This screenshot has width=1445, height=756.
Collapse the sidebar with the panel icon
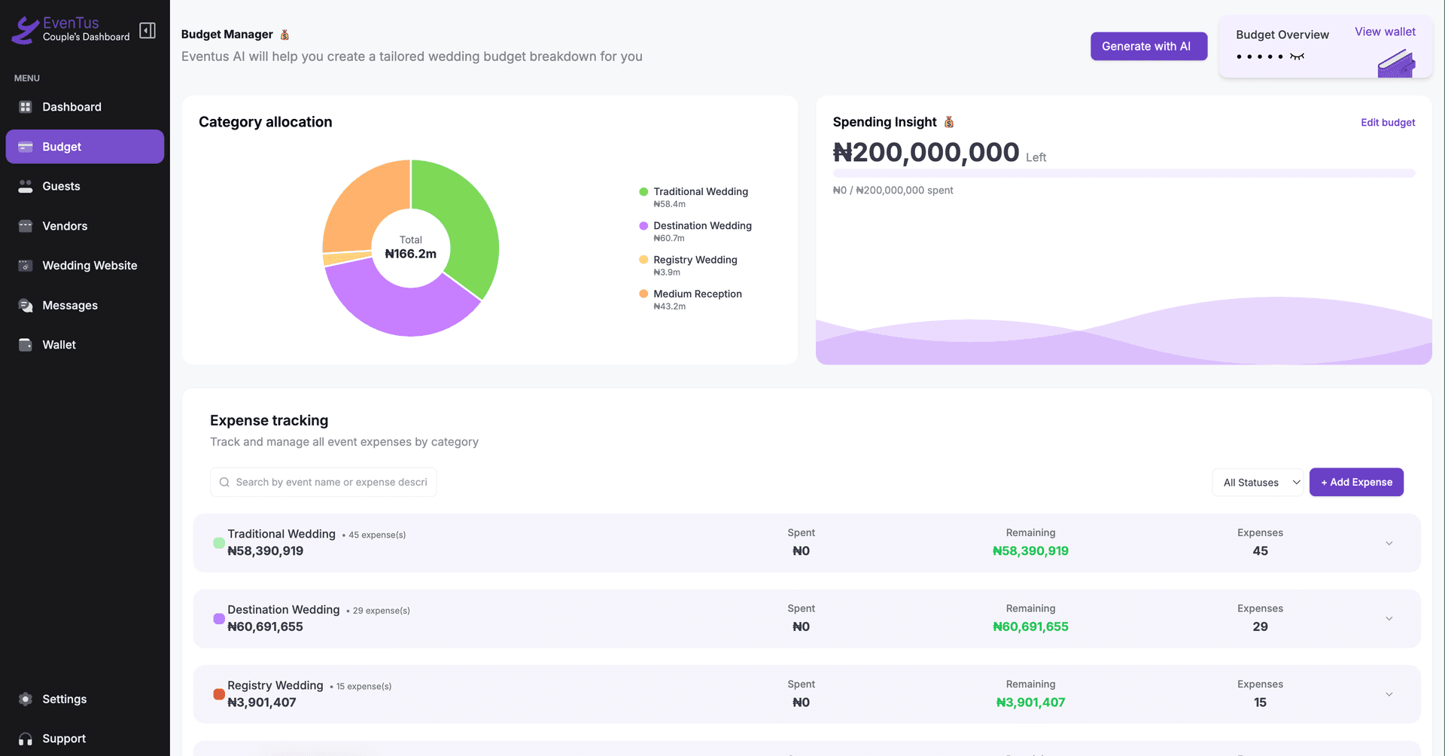tap(147, 29)
